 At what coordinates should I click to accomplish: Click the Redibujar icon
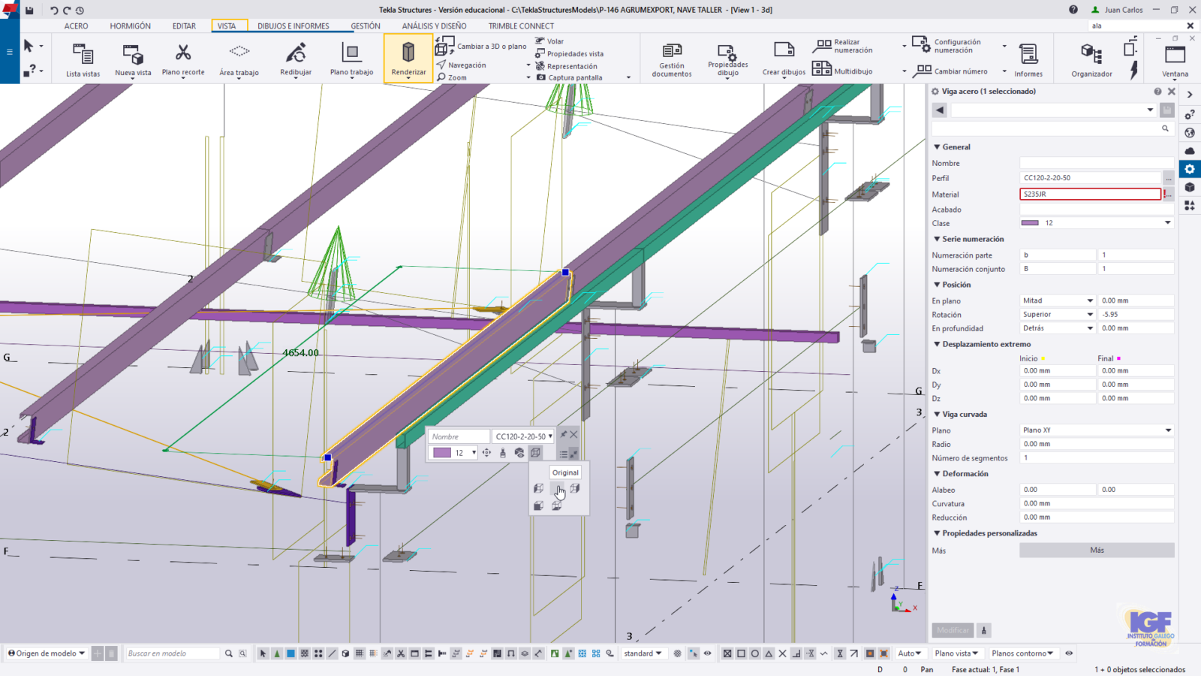point(296,54)
